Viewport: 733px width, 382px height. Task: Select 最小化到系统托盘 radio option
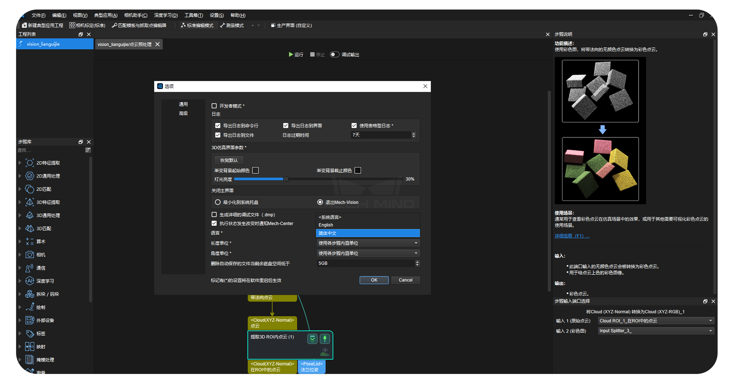[x=218, y=202]
